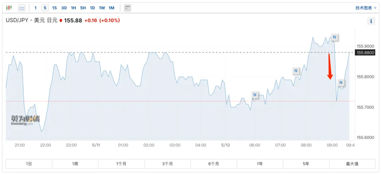Switch to candlestick chart type
The image size is (381, 174).
[x=9, y=7]
